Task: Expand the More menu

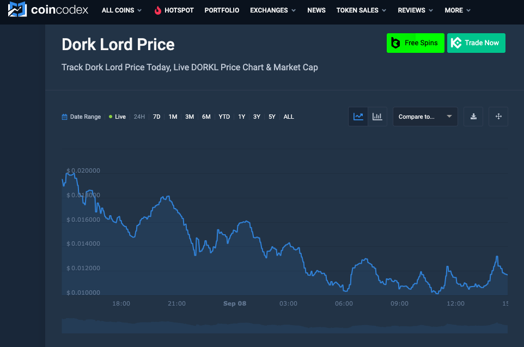Action: click(458, 10)
